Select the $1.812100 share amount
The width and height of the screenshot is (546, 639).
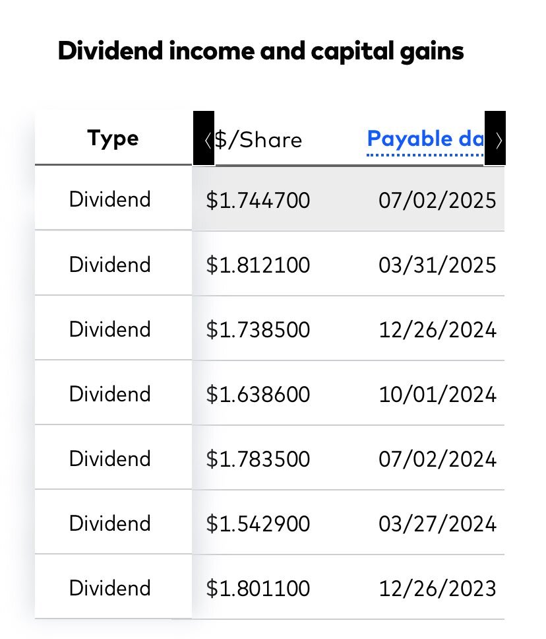[258, 265]
